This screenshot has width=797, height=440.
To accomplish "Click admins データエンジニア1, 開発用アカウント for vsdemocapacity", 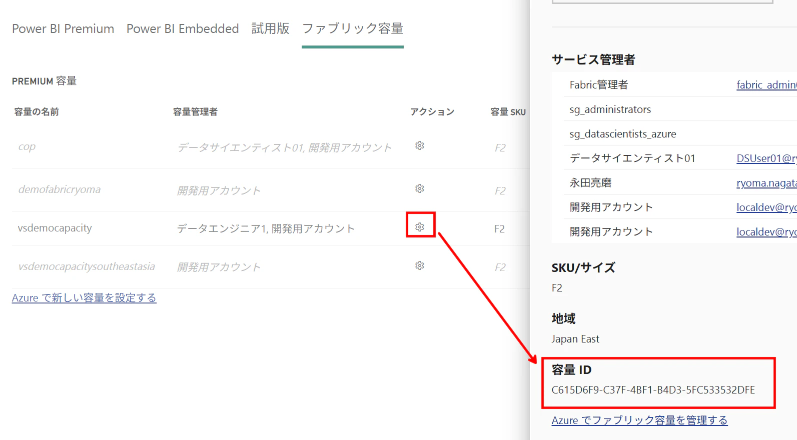I will click(x=266, y=228).
